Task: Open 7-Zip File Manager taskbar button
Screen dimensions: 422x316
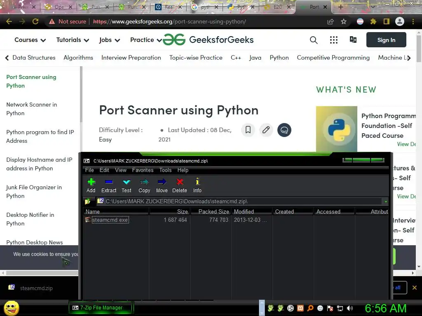Action: (x=101, y=308)
